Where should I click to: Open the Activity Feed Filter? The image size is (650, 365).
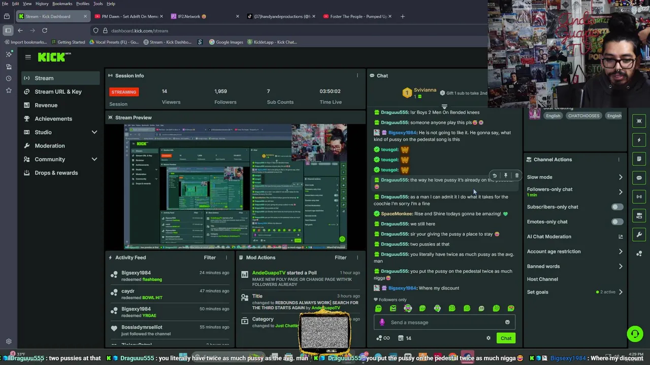210,258
